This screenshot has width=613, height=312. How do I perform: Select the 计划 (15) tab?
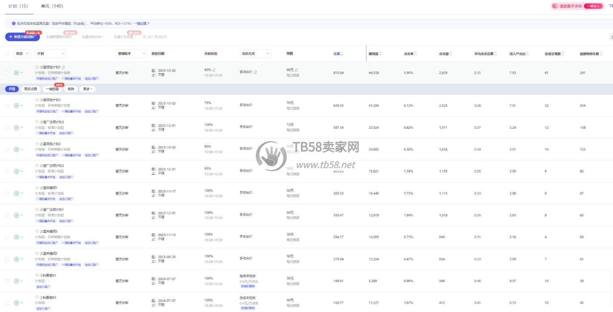click(18, 6)
